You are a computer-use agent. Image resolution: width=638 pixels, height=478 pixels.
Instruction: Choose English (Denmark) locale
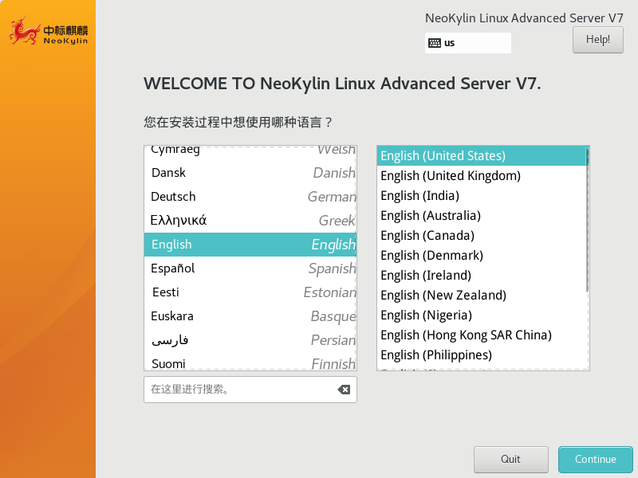pos(482,255)
